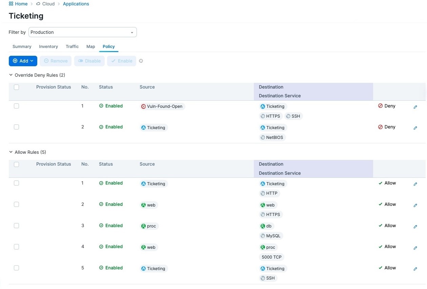Click the 5000 TCP service chip
Screen dimensions: 427x289
coord(271,257)
